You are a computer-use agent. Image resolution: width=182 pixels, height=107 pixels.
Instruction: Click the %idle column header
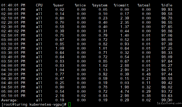(167, 5)
